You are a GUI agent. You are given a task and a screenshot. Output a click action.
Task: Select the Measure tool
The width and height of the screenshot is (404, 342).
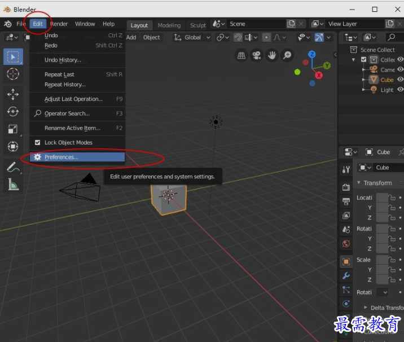[13, 185]
